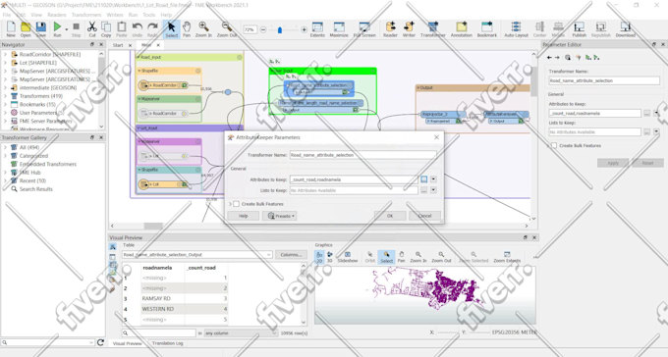
Task: Expand Transformers (419) node
Action: [5, 96]
